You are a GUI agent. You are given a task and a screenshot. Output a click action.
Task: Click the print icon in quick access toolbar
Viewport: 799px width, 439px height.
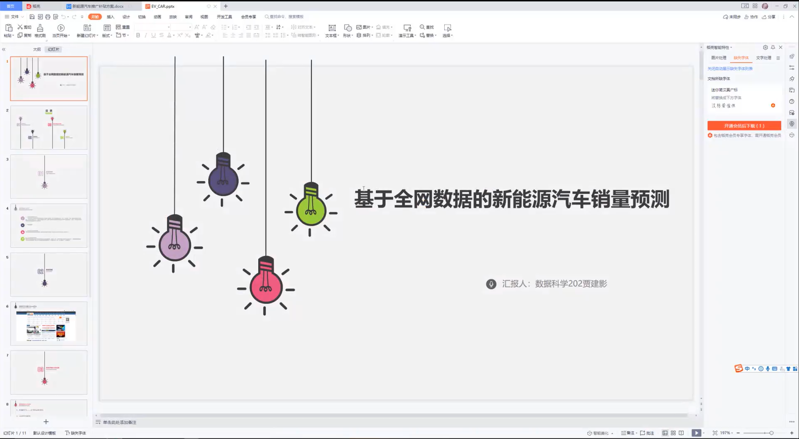pos(48,17)
